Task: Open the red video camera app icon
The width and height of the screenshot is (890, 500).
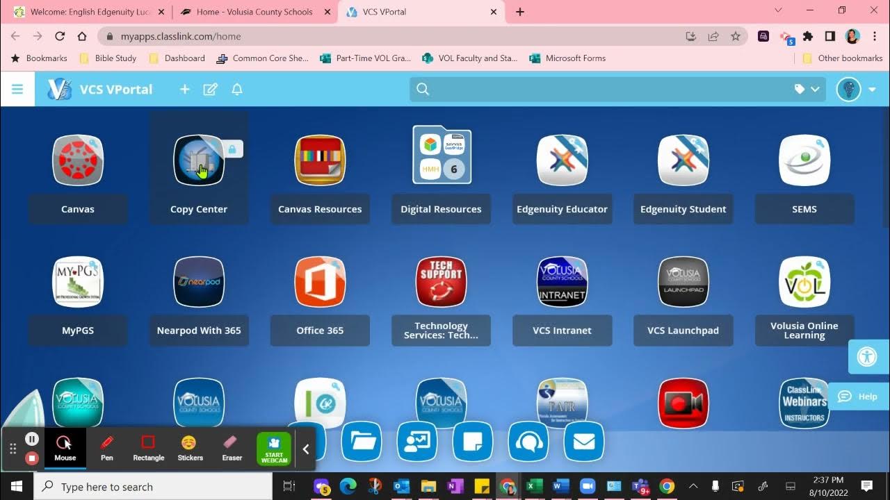Action: (683, 403)
